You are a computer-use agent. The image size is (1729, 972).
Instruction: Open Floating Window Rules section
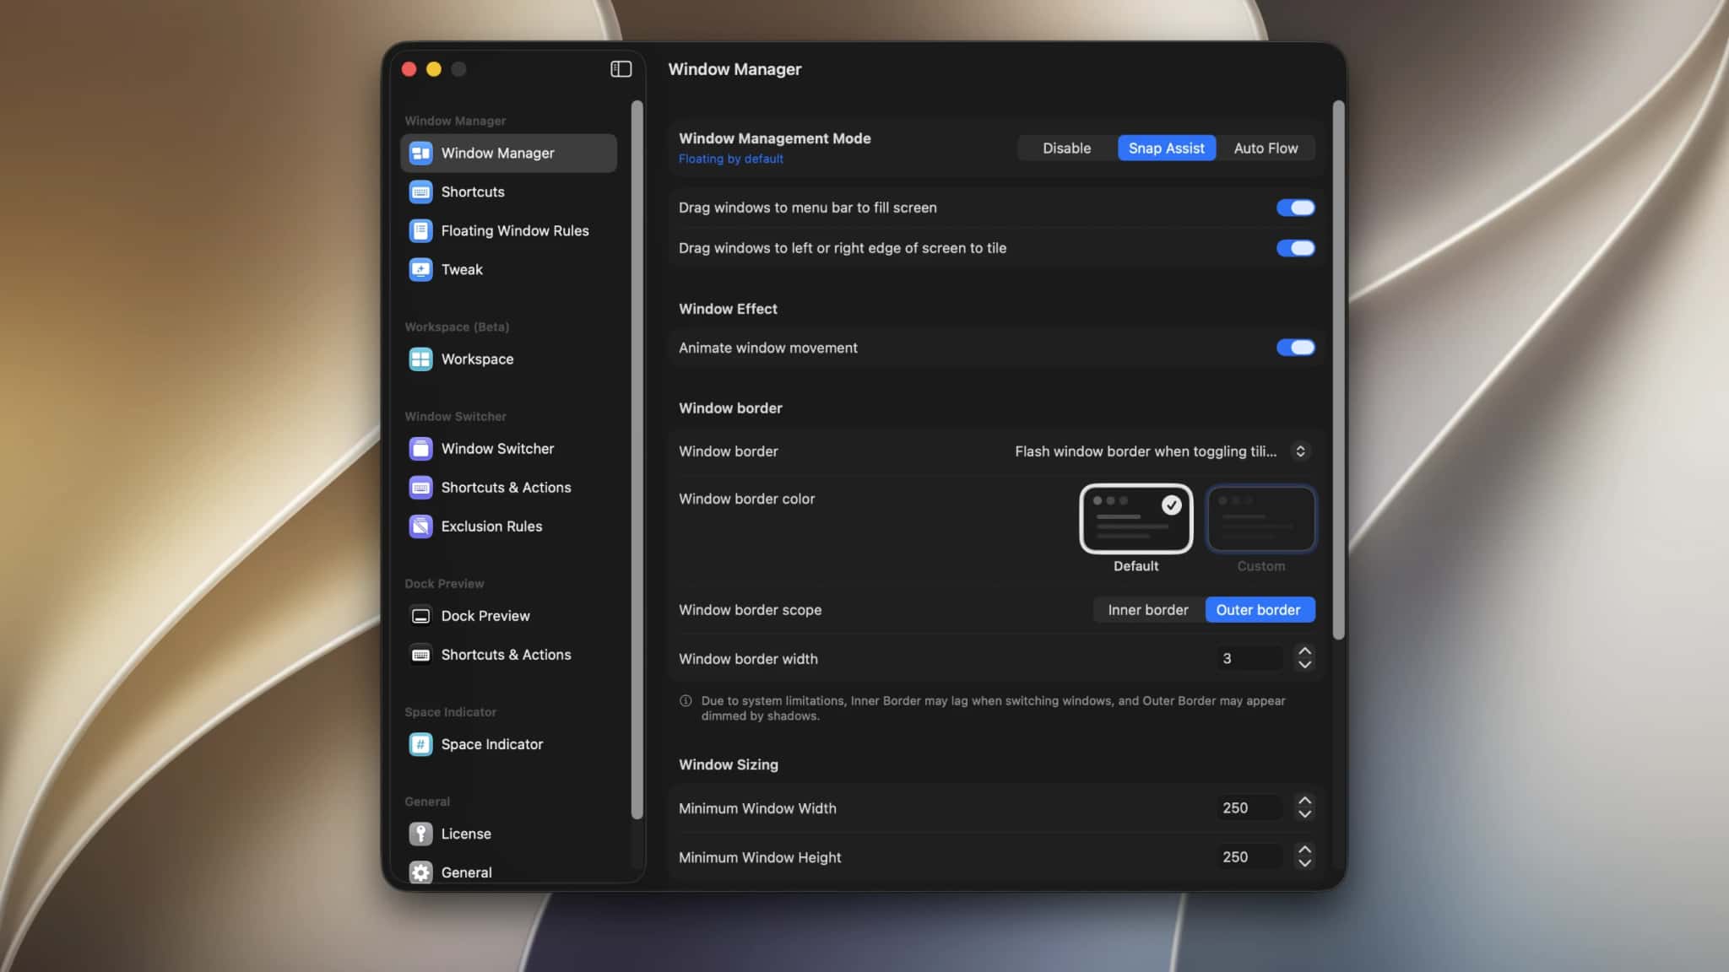point(508,230)
